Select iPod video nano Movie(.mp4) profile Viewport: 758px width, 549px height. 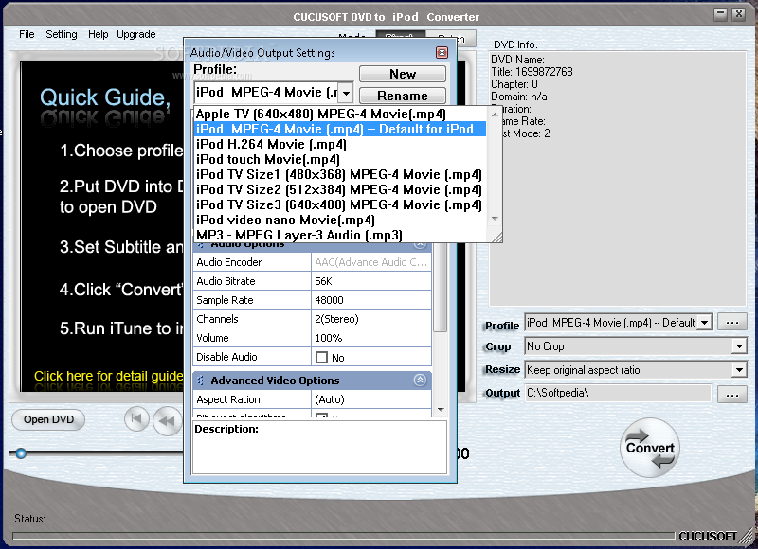pos(340,220)
